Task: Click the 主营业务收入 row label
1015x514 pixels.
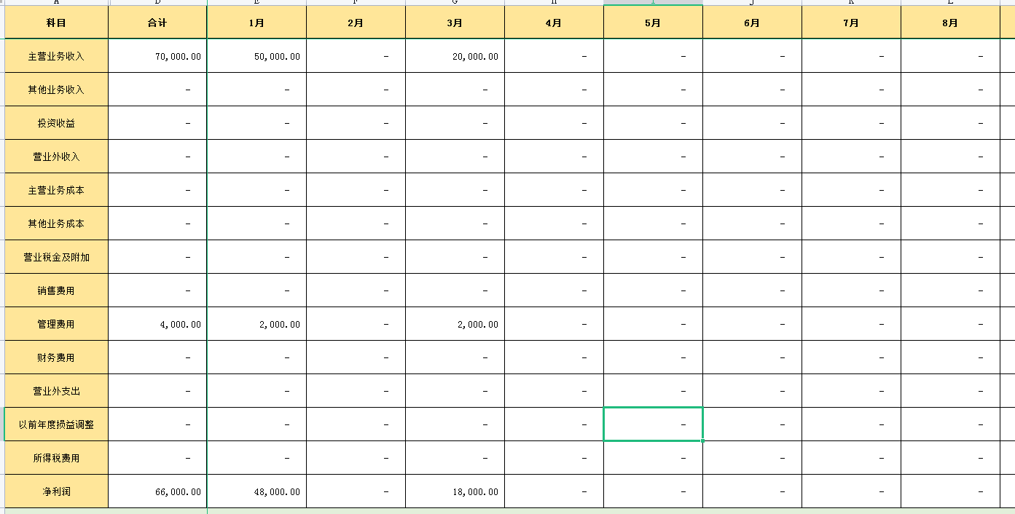Action: [56, 55]
